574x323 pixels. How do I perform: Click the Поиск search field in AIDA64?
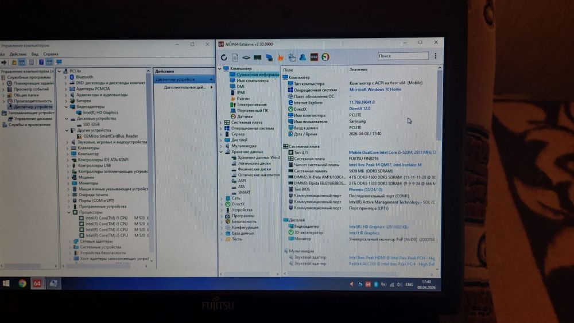pyautogui.click(x=403, y=56)
